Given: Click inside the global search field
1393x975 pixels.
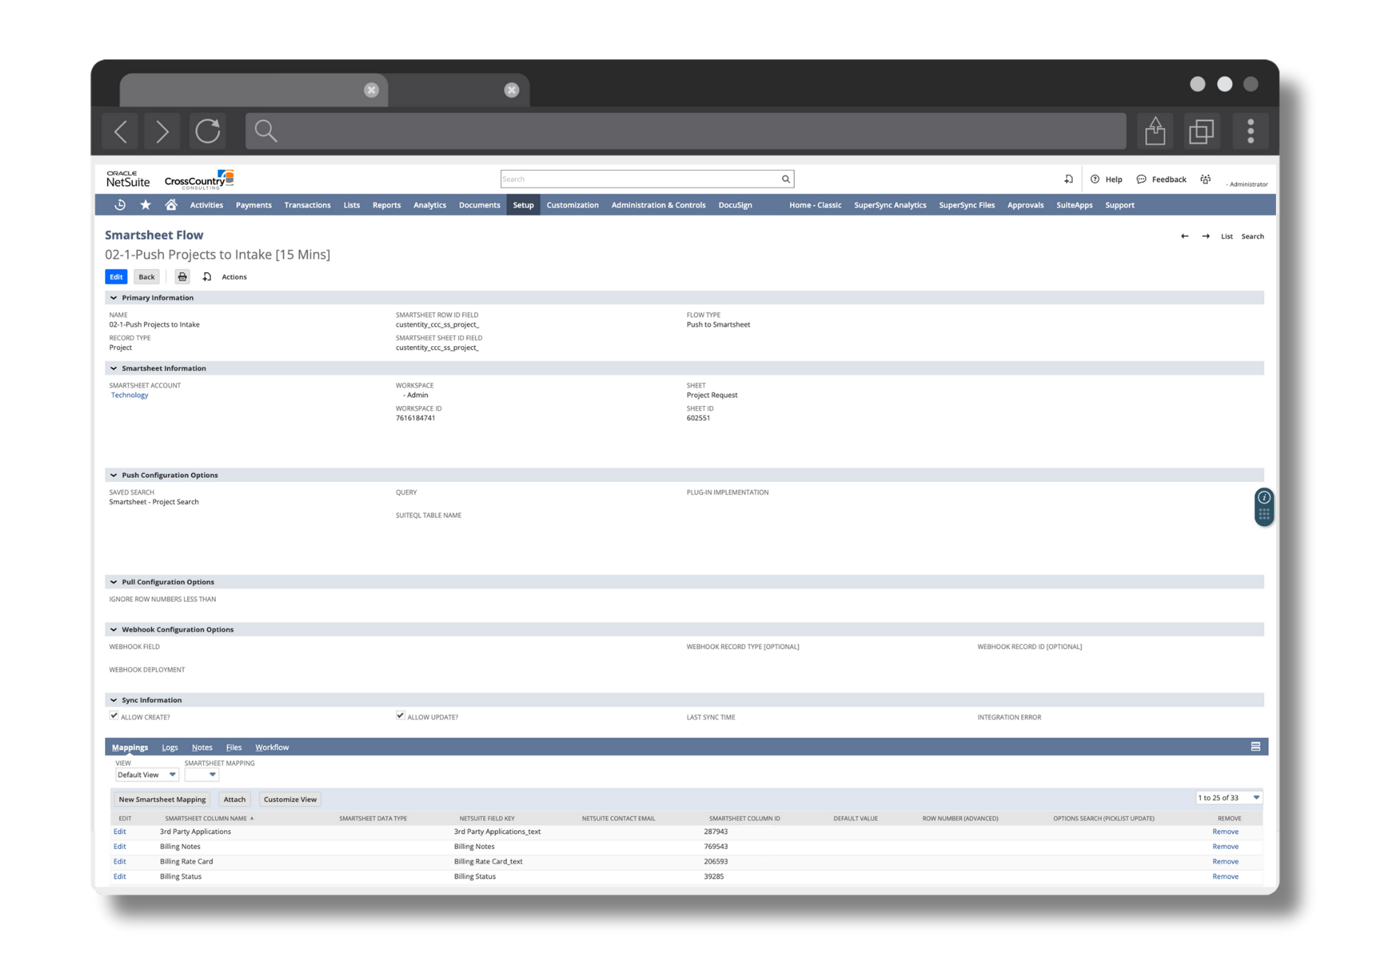Looking at the screenshot, I should [x=627, y=178].
